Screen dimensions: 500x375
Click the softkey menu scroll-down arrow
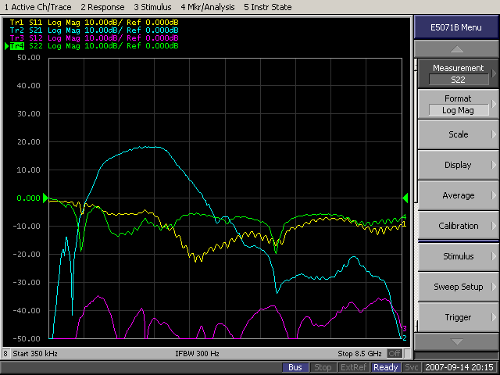coord(458,341)
